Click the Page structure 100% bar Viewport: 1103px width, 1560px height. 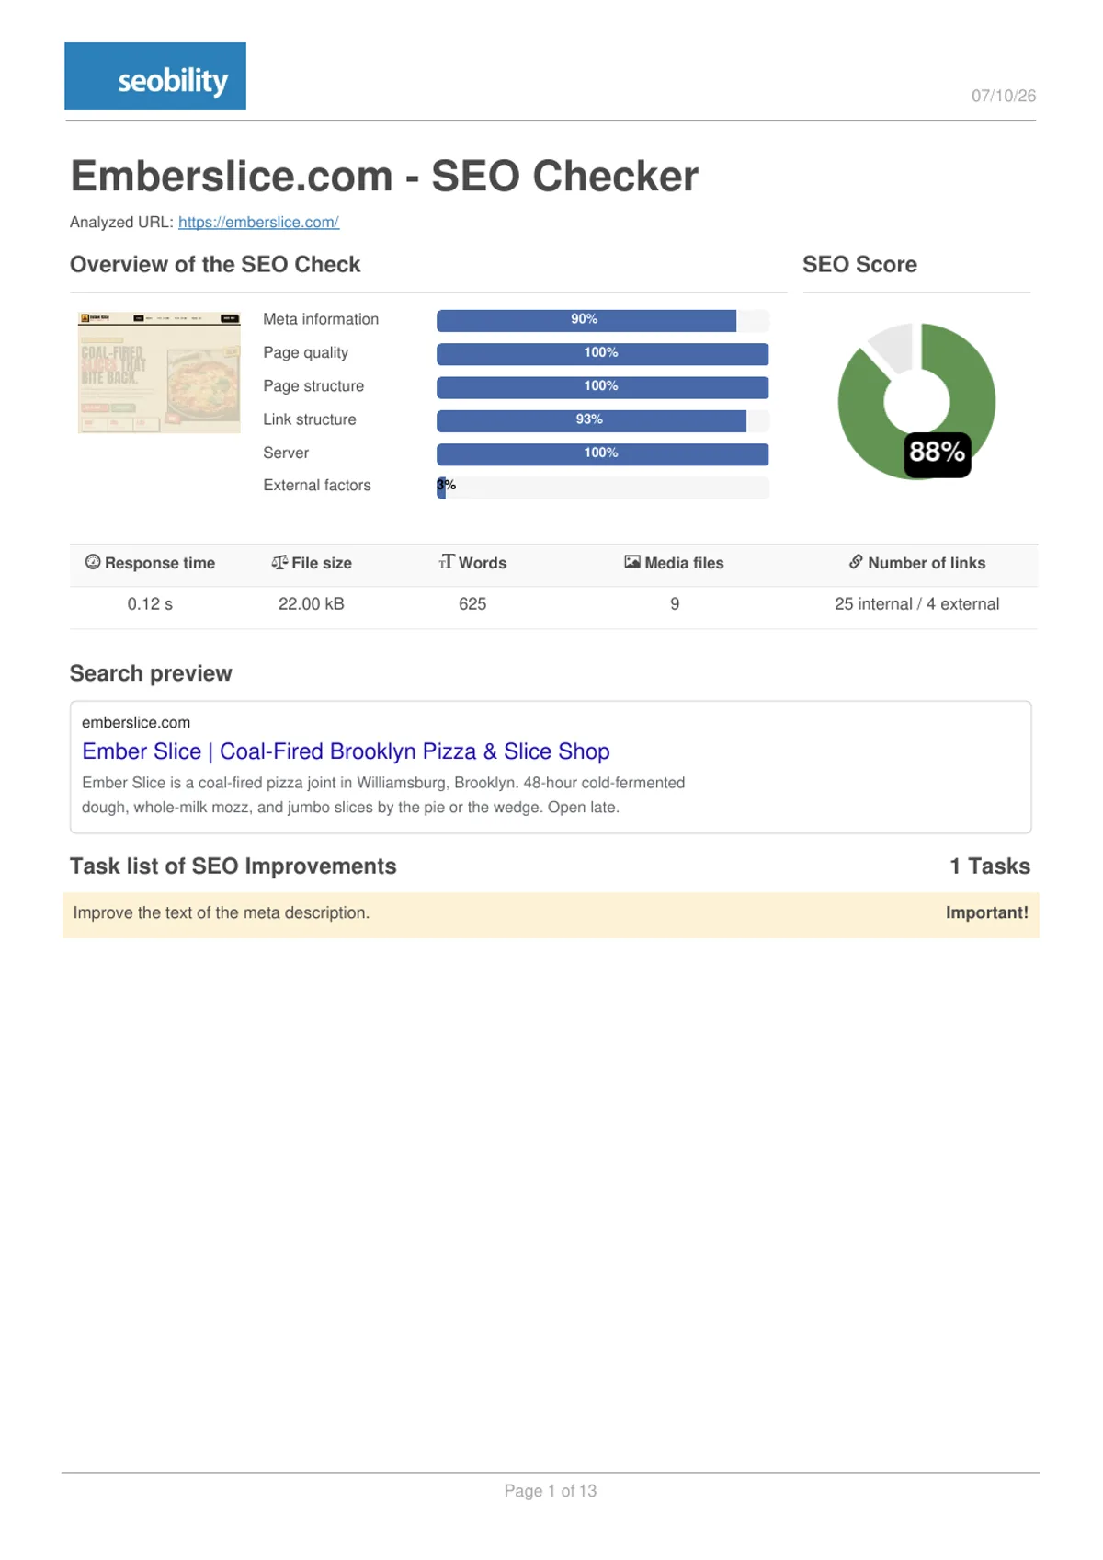pos(602,387)
